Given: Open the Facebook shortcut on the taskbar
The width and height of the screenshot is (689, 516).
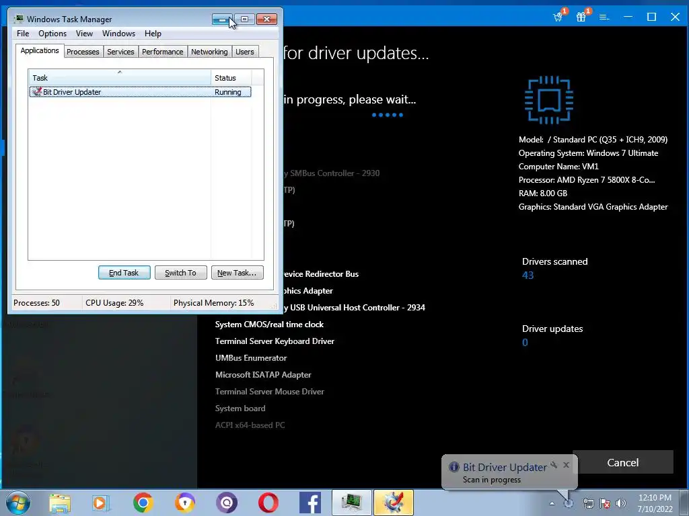Looking at the screenshot, I should 310,503.
